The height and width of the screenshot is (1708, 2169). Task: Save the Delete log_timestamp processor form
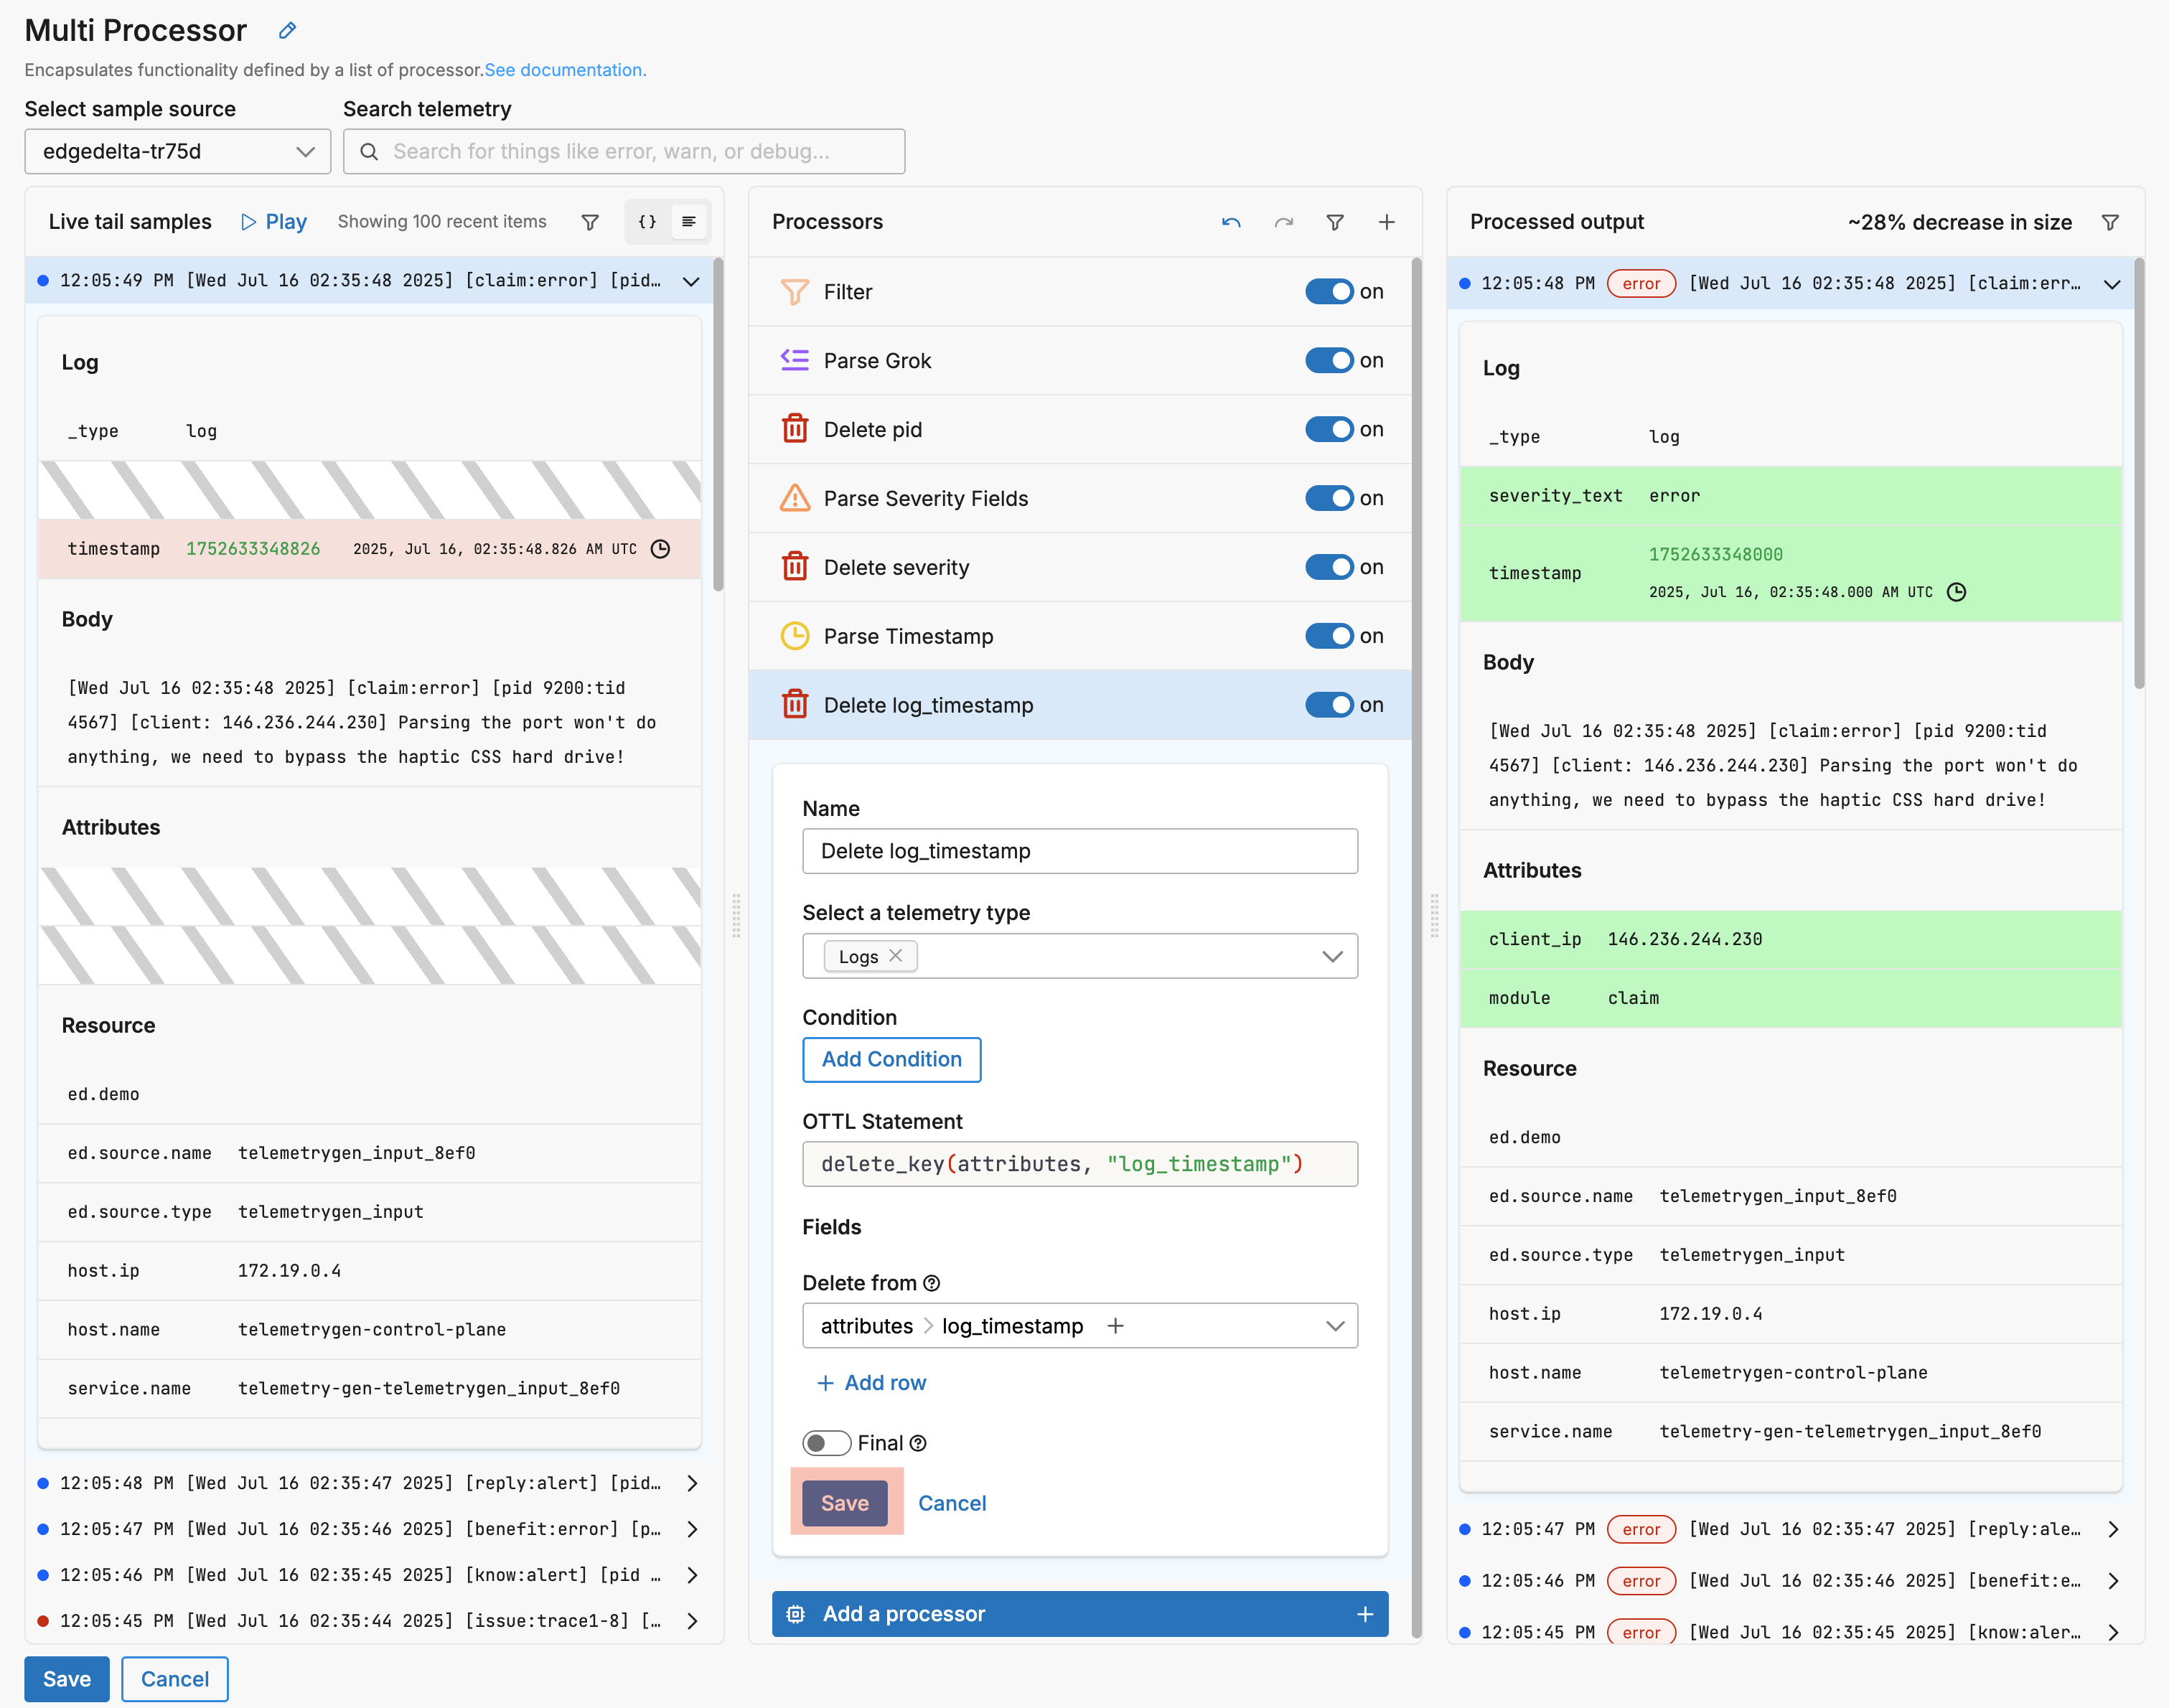click(845, 1503)
